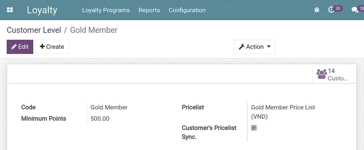The width and height of the screenshot is (364, 150).
Task: Open the Configuration dropdown menu
Action: coord(187,10)
